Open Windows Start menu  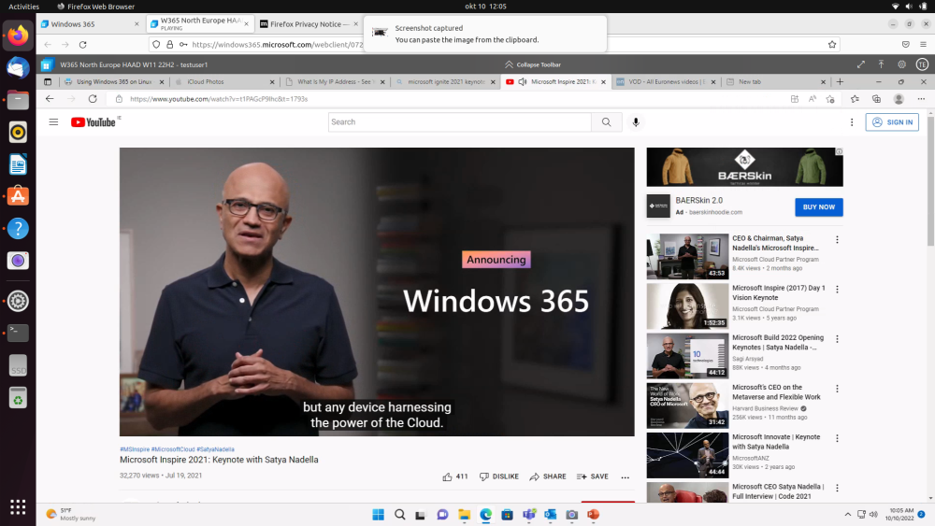click(378, 515)
